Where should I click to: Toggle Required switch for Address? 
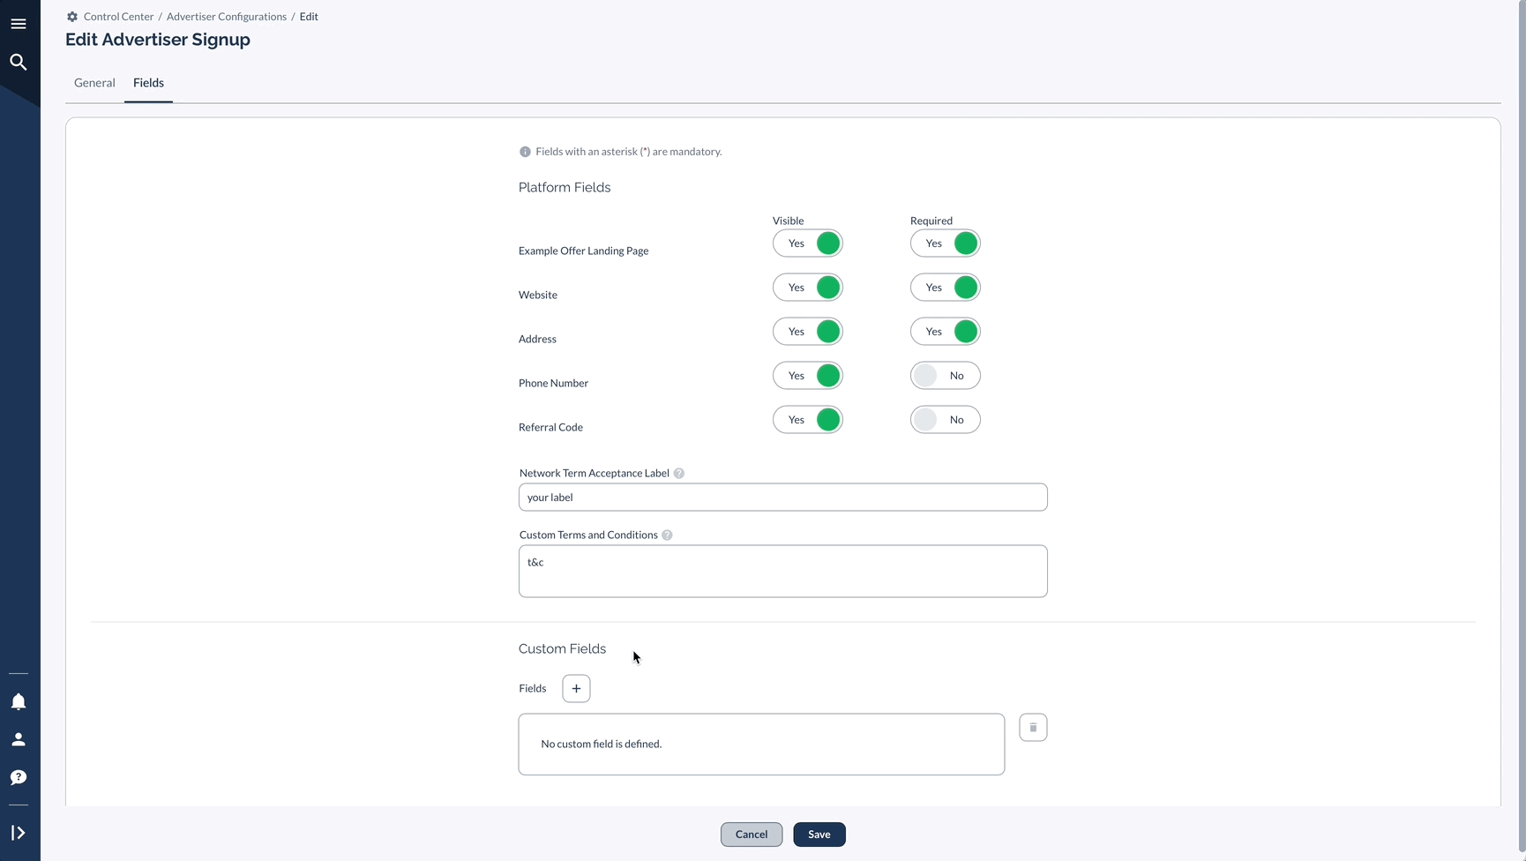click(946, 332)
